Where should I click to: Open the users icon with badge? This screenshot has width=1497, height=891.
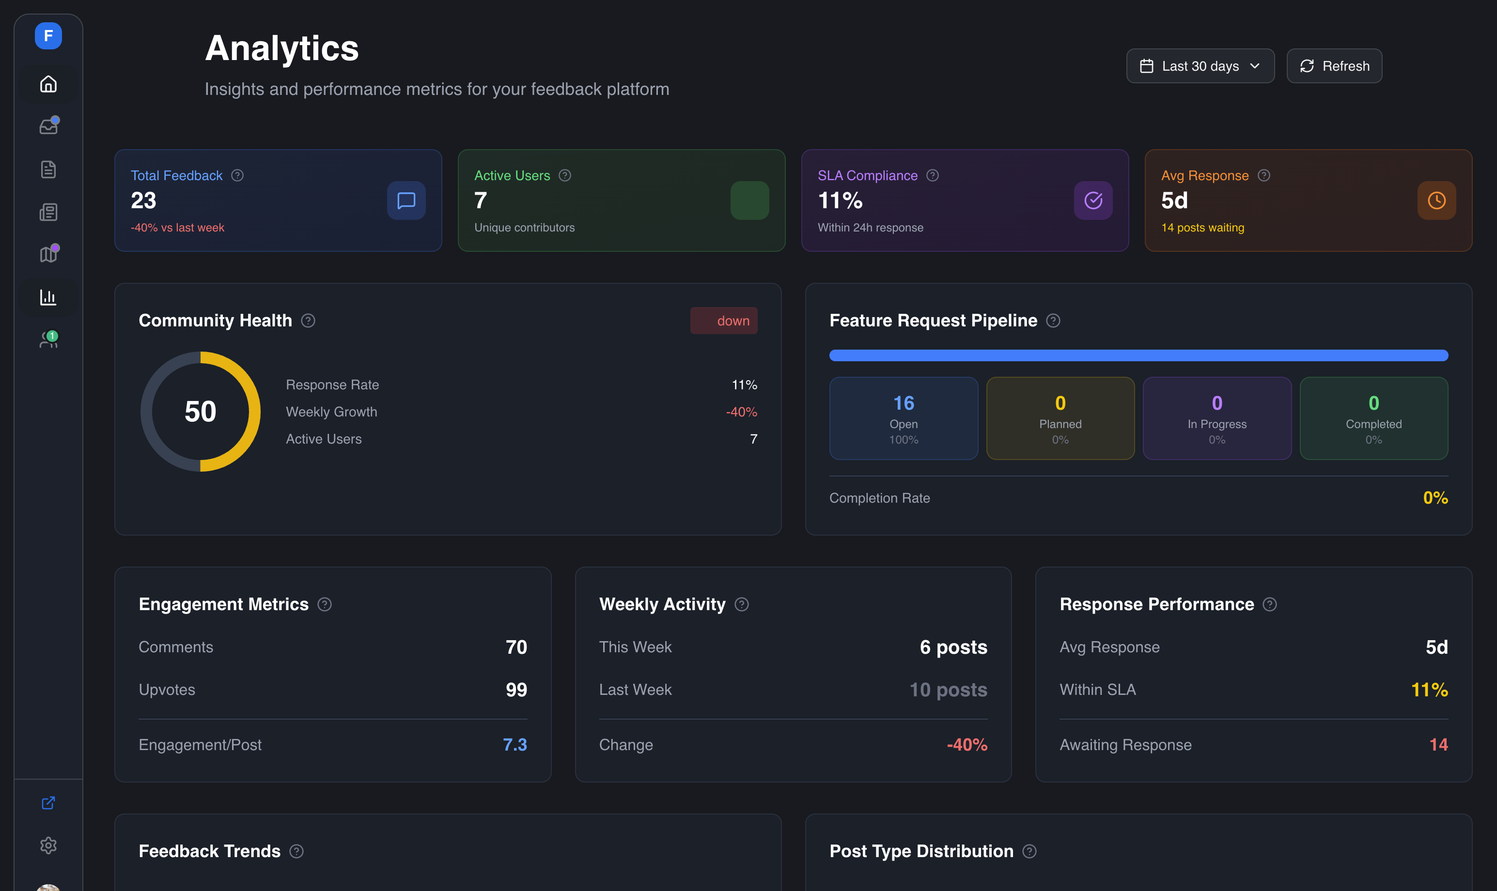point(48,340)
